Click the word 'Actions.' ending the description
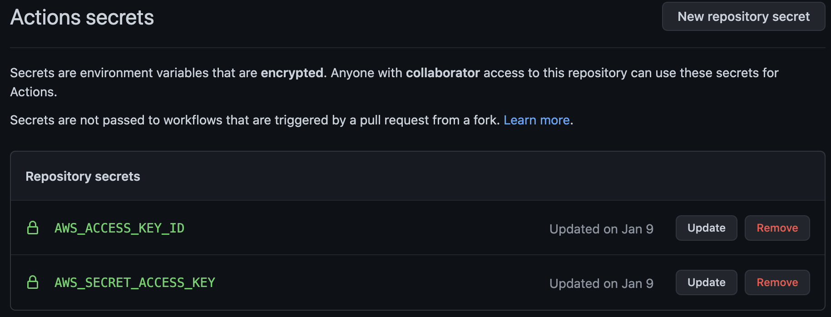The image size is (831, 317). tap(34, 92)
